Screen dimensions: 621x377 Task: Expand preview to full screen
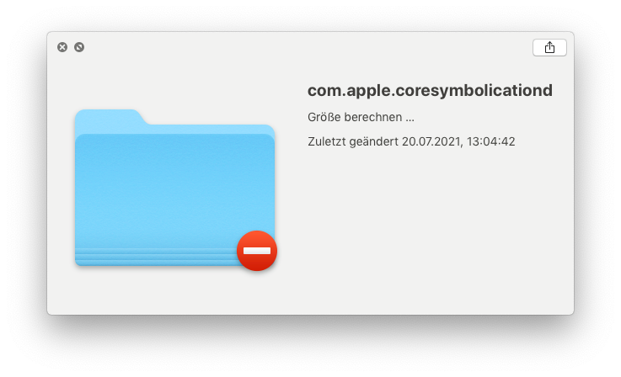(x=79, y=47)
